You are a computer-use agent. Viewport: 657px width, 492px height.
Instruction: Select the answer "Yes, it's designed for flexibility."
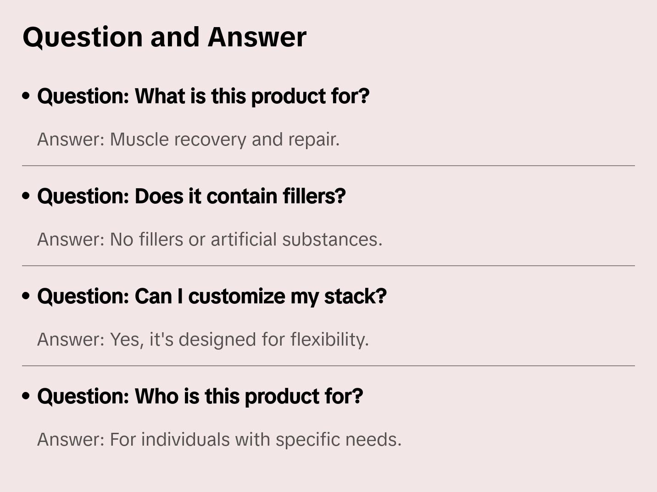[203, 340]
